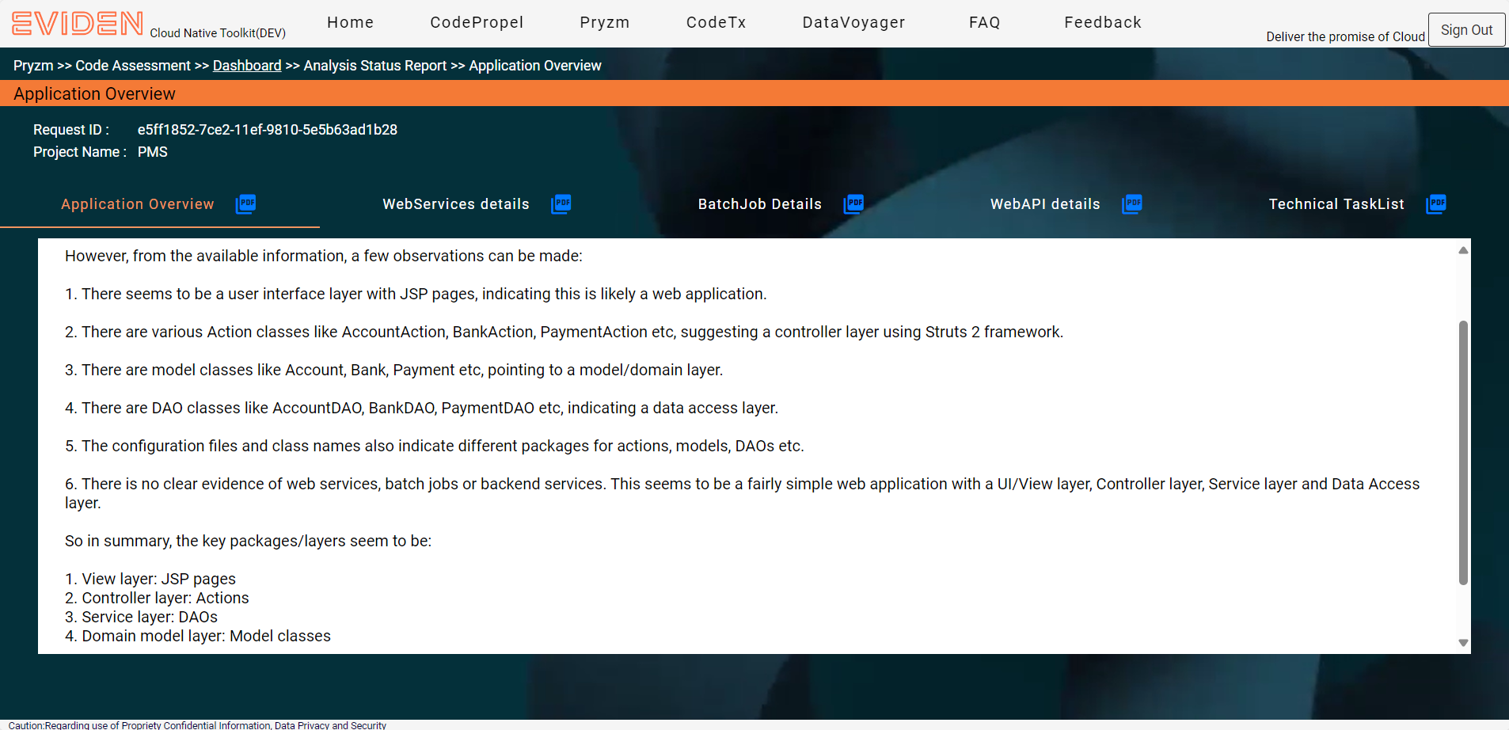The height and width of the screenshot is (730, 1509).
Task: Click the Project Name value PMS
Action: click(153, 152)
